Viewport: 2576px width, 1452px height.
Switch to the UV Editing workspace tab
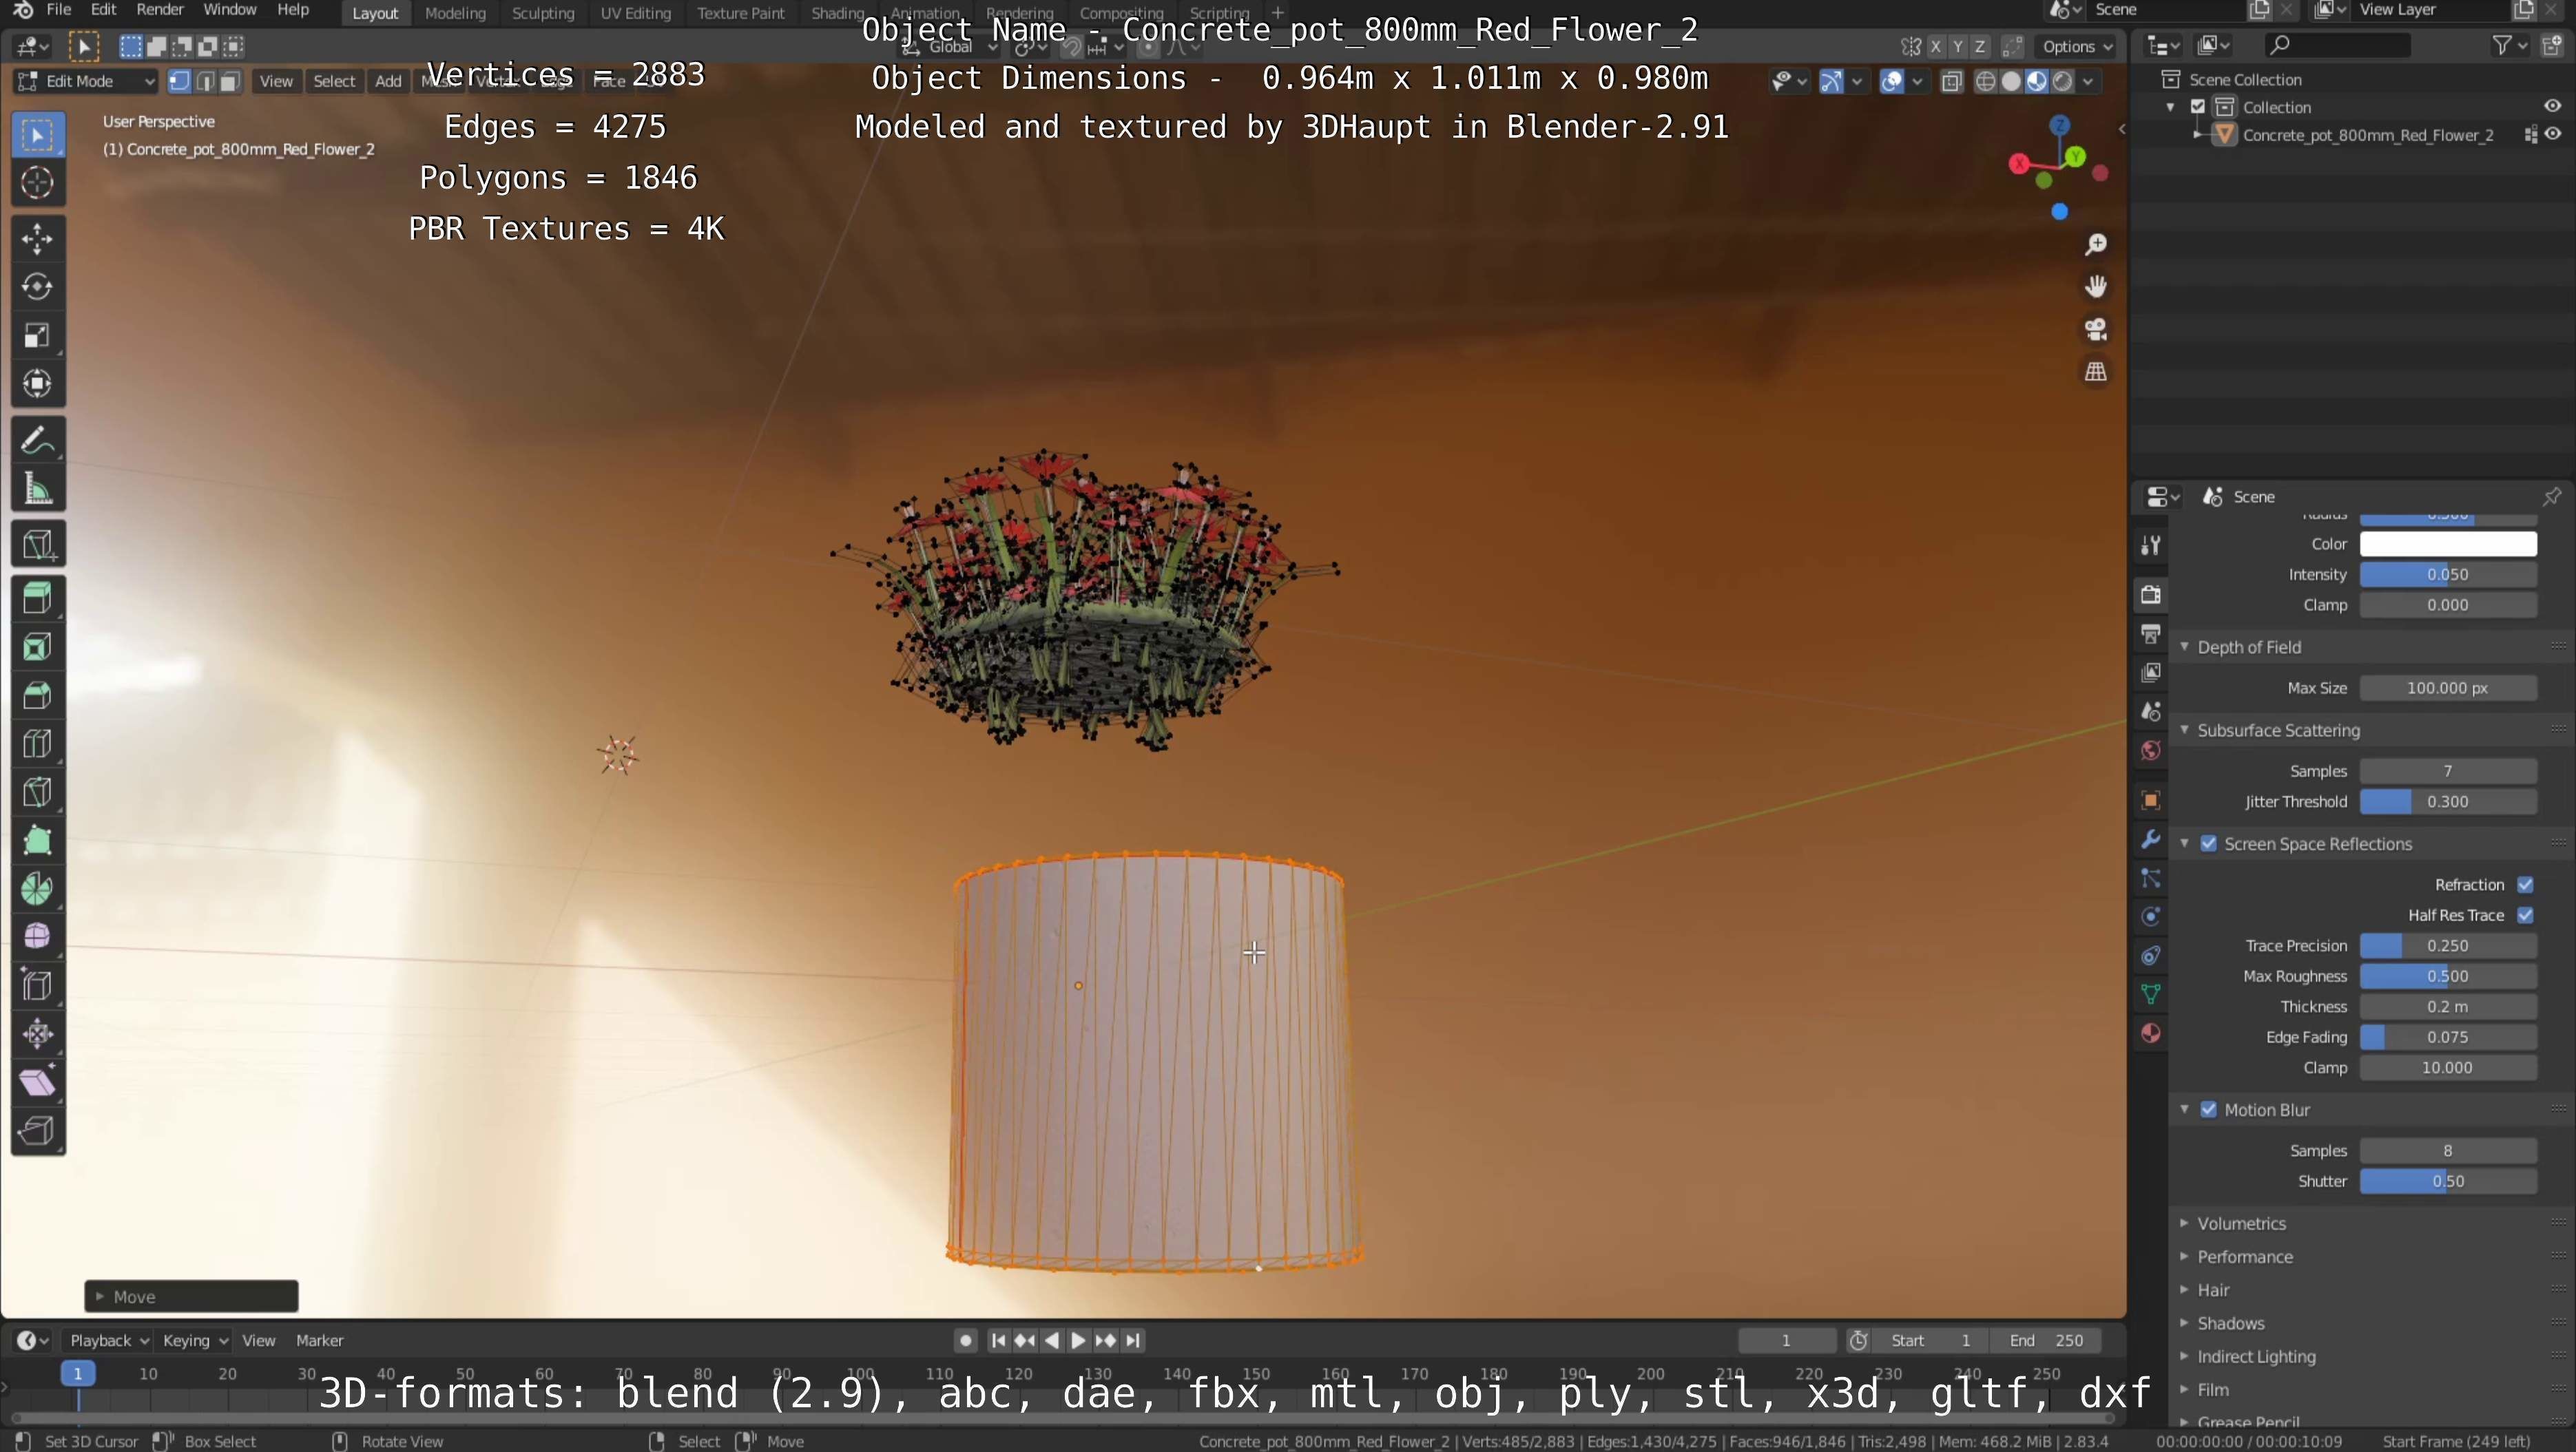pyautogui.click(x=635, y=13)
